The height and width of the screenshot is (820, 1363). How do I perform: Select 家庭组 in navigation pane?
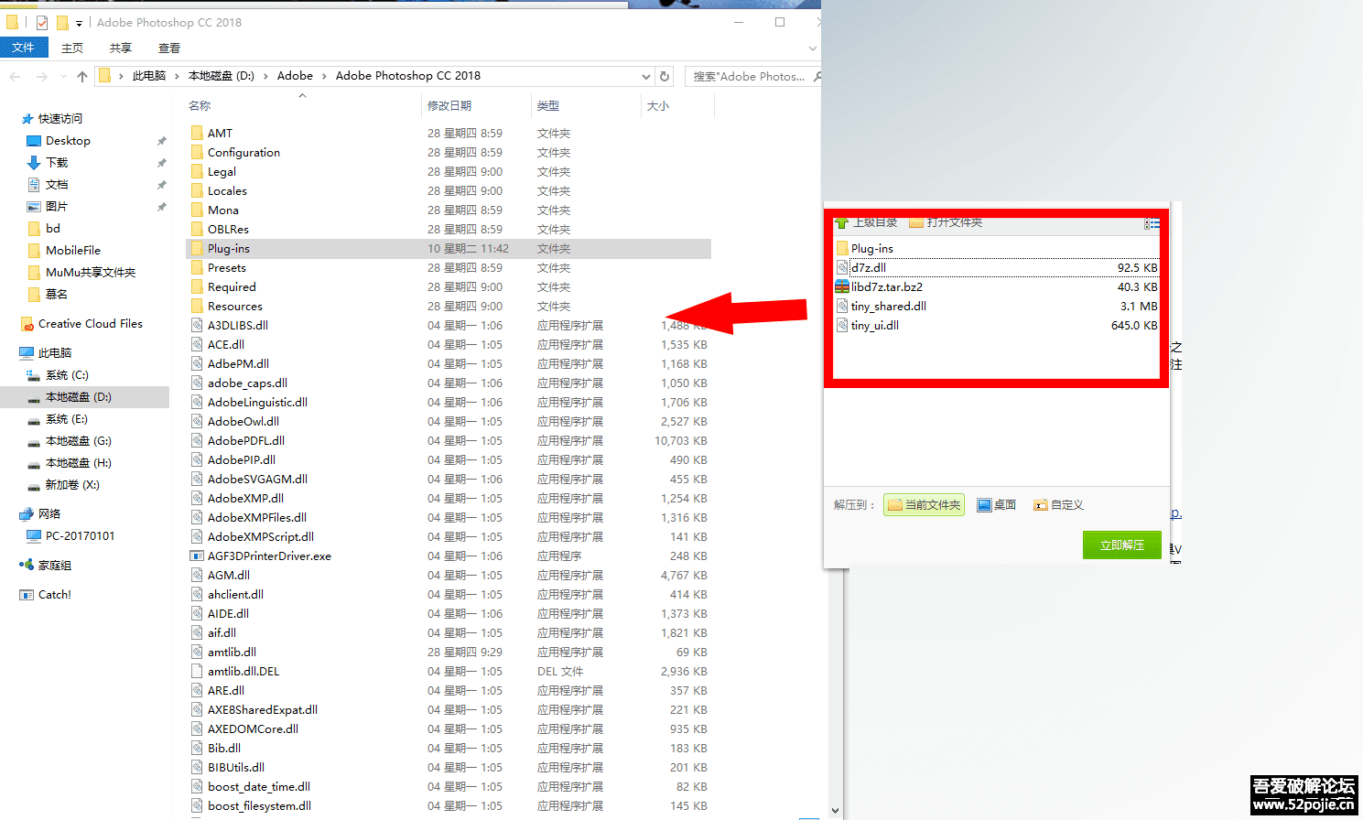[54, 566]
